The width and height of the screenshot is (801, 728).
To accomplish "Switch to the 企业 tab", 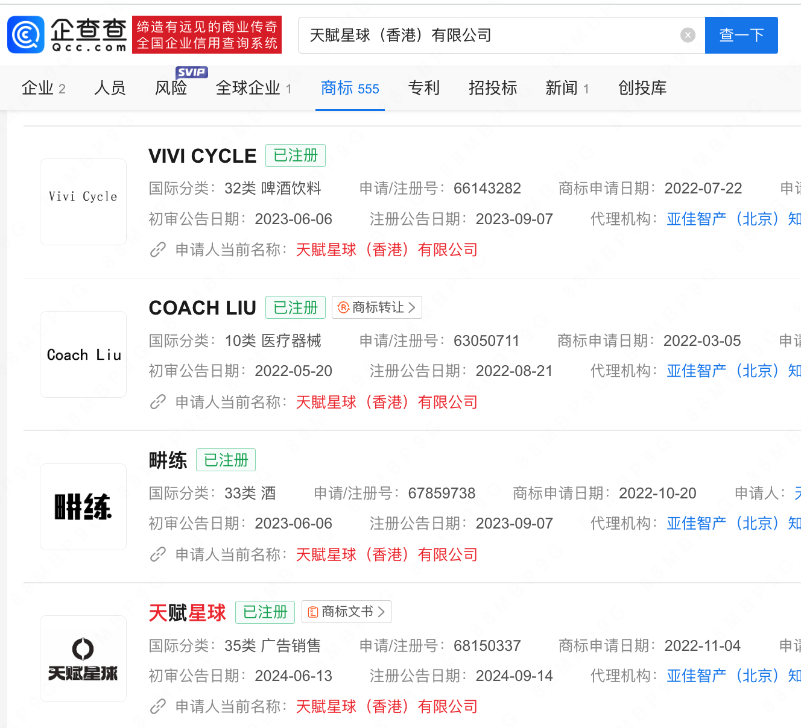I will [43, 88].
